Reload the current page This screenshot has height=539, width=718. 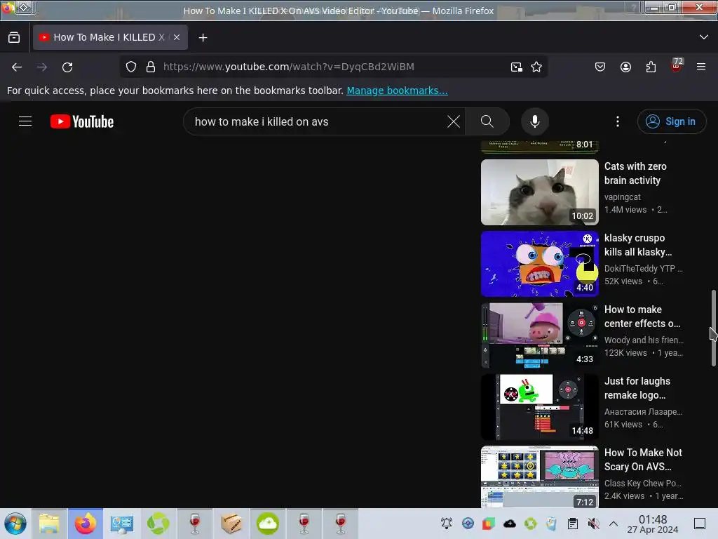point(67,67)
